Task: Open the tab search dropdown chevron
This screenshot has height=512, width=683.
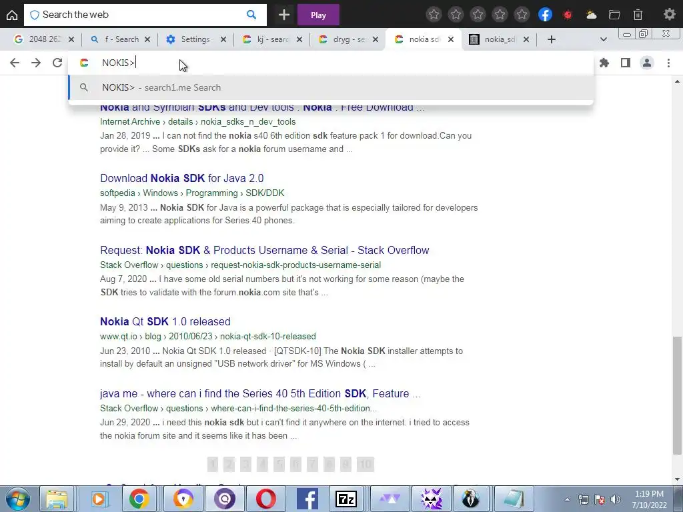Action: pos(603,39)
